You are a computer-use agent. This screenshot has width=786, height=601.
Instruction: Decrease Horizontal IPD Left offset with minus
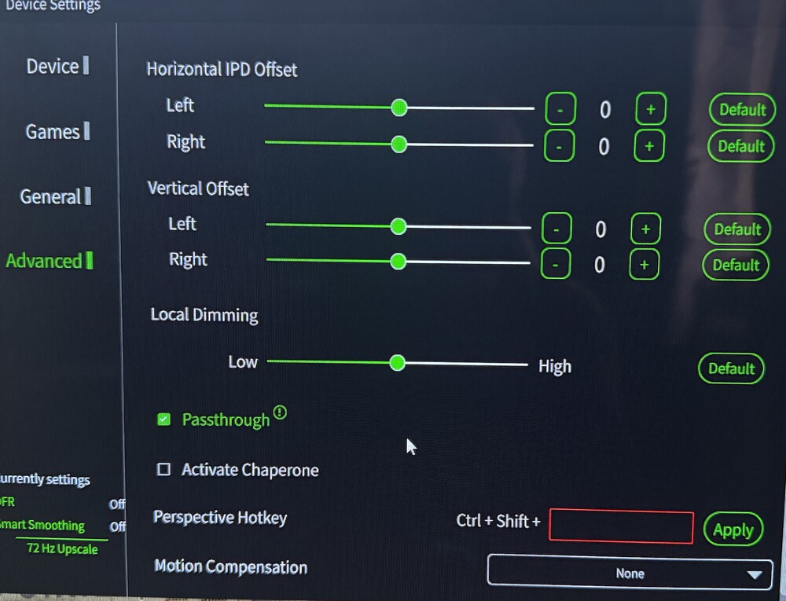click(x=560, y=108)
